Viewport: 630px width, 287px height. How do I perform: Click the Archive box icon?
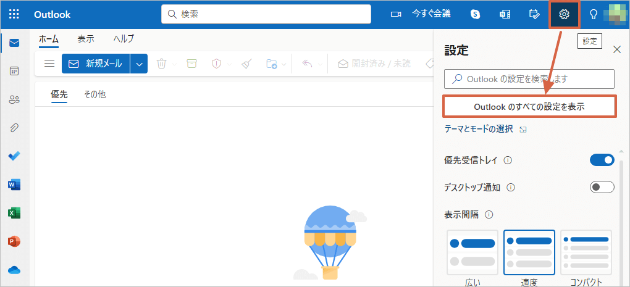tap(192, 64)
